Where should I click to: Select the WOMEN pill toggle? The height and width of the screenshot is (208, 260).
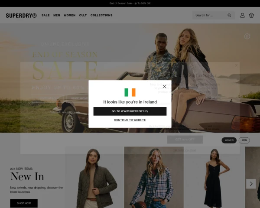coord(229,140)
